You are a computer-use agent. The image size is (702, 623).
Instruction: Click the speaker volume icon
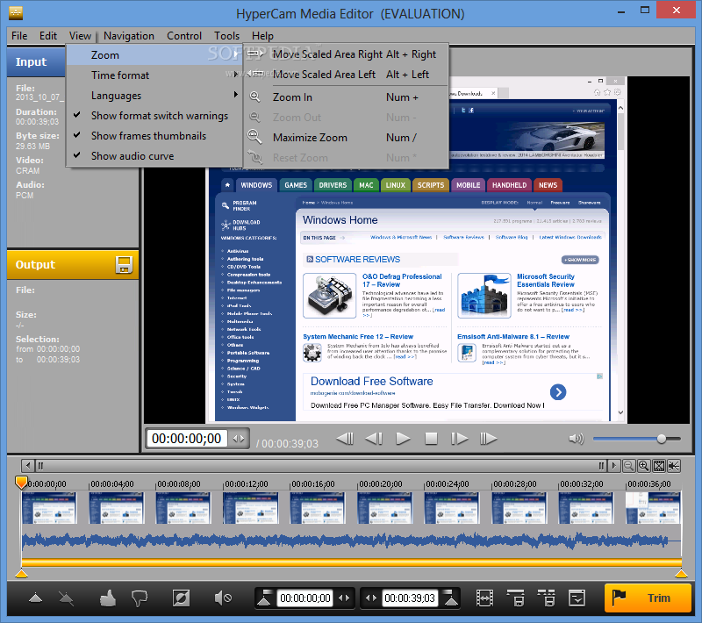point(577,439)
